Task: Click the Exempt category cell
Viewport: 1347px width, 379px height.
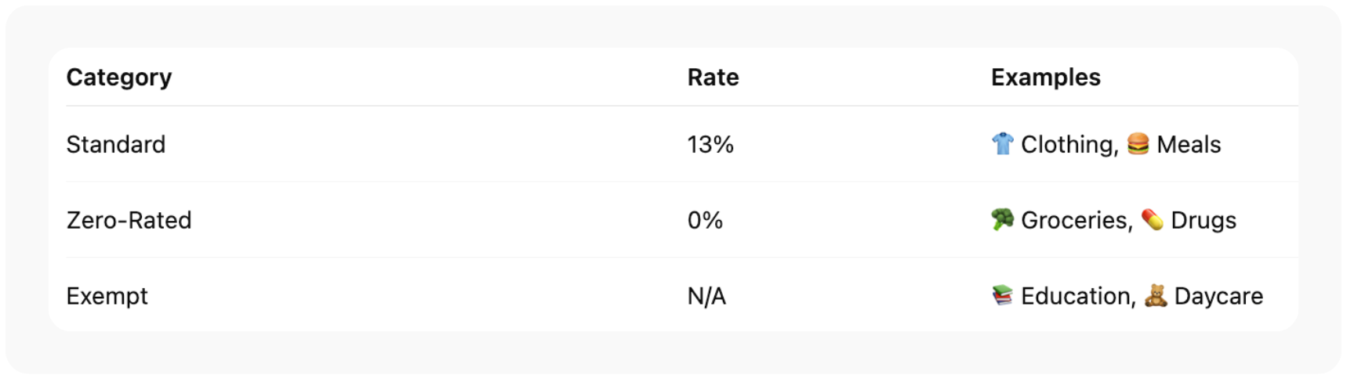Action: point(107,297)
